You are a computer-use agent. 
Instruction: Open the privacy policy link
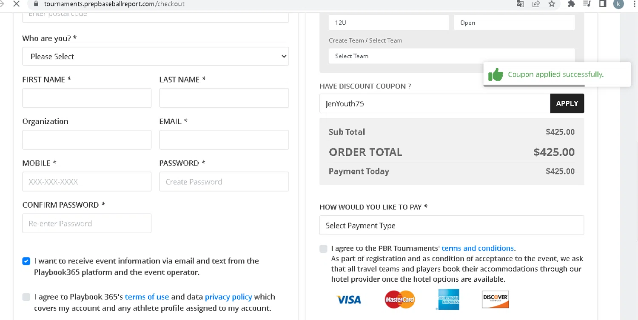tap(228, 297)
